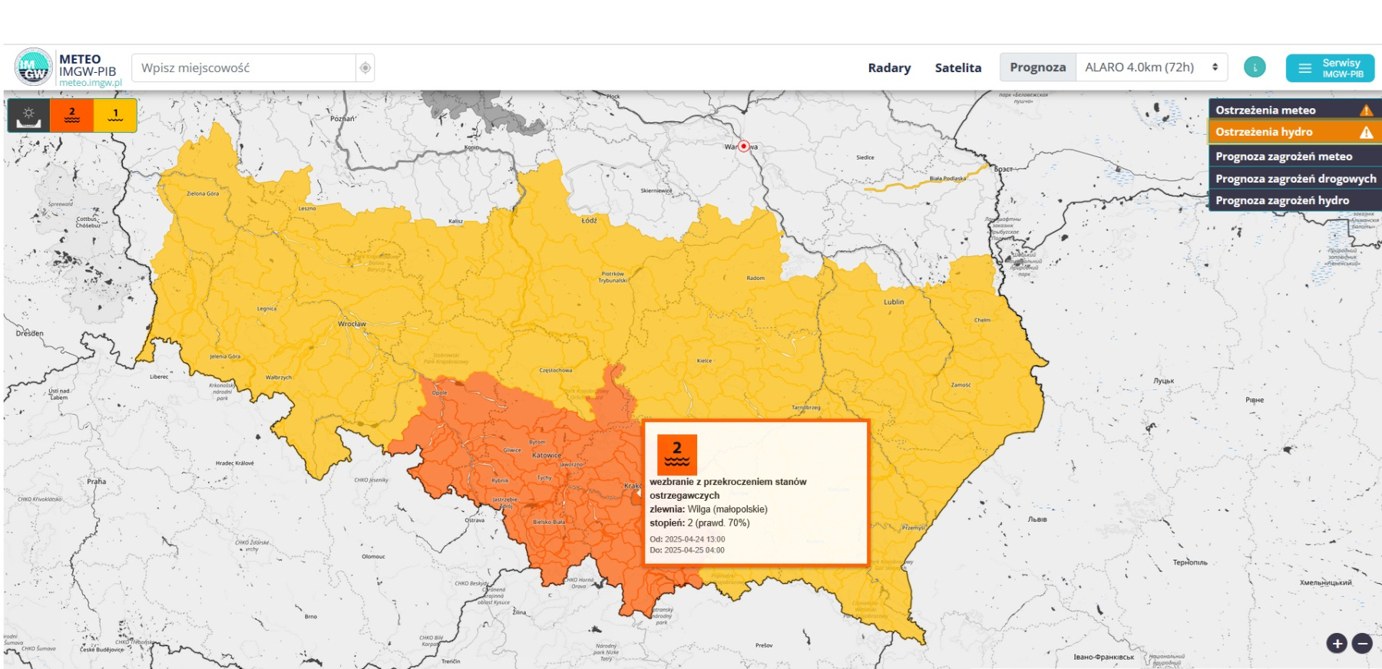Screen dimensions: 1382x669
Task: Switch to Satelita view
Action: point(957,68)
